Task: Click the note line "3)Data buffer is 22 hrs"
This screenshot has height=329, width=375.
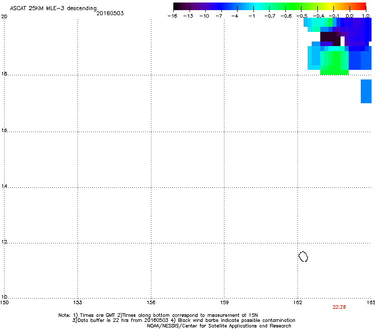Action: point(183,320)
